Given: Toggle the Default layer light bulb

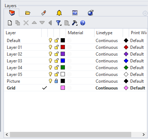Looking at the screenshot, I should click(x=50, y=40).
